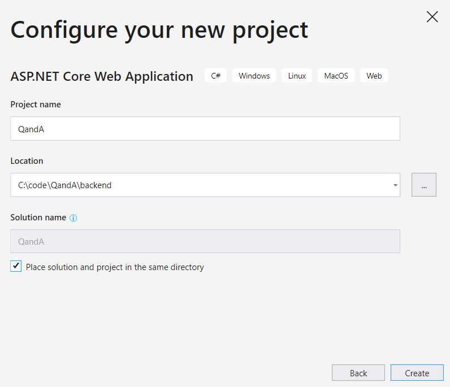The image size is (450, 387).
Task: Click the info icon beside Solution name
Action: 73,218
